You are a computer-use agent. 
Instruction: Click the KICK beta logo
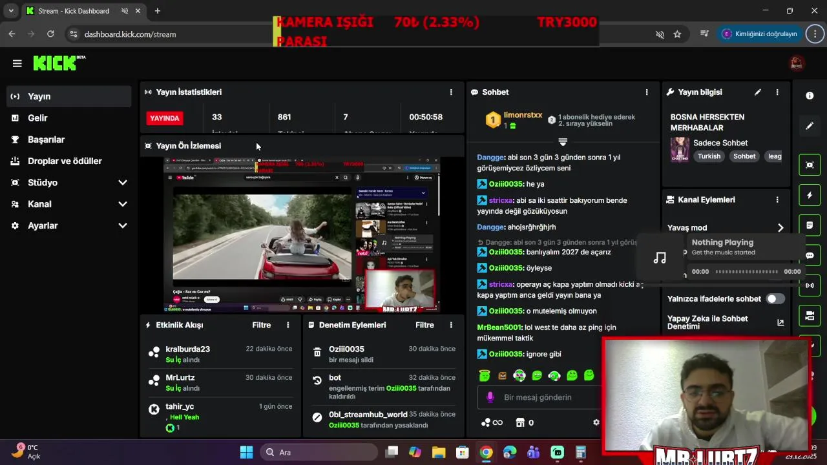tap(59, 63)
